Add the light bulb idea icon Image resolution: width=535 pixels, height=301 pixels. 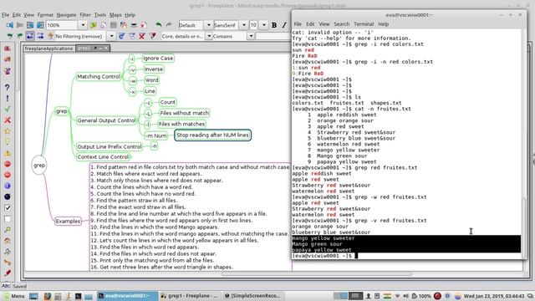click(x=8, y=142)
